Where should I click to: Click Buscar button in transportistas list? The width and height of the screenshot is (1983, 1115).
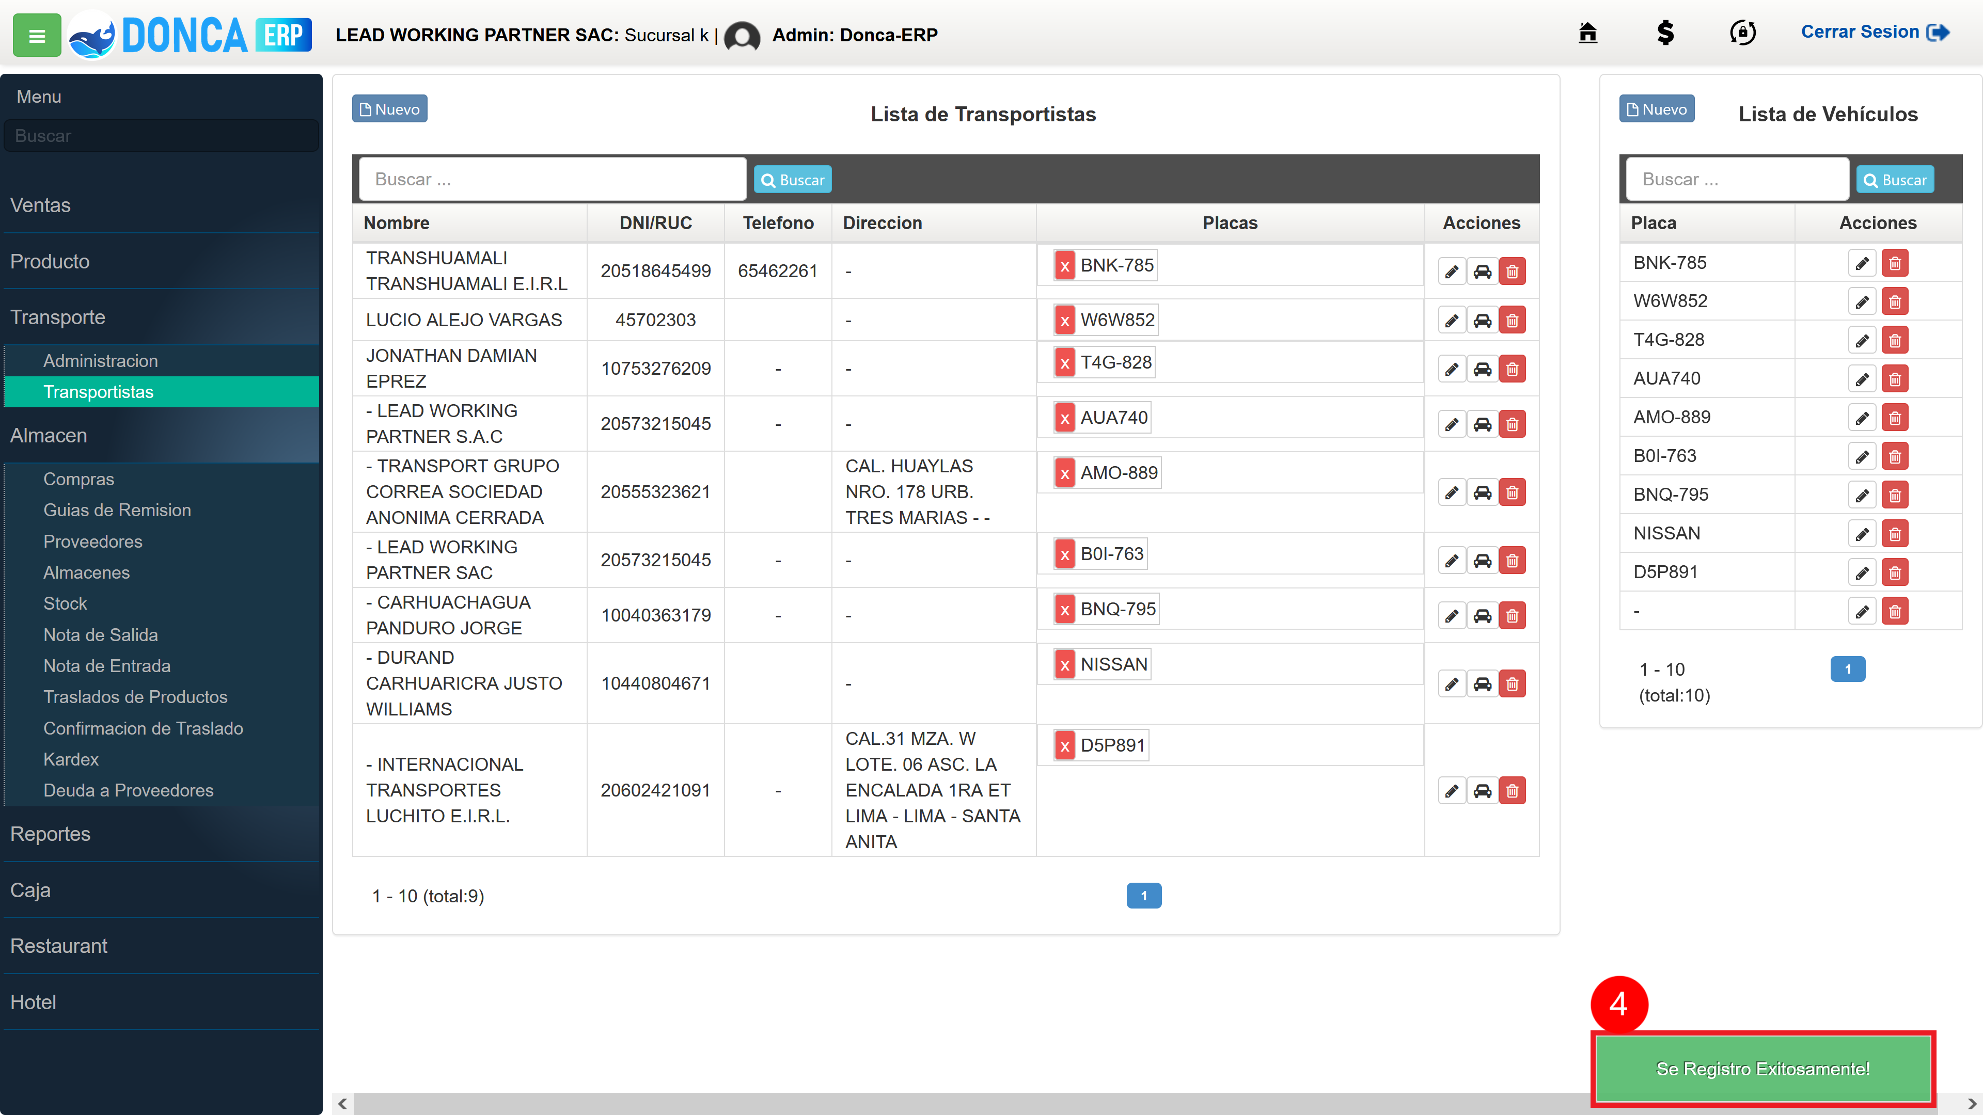click(792, 180)
